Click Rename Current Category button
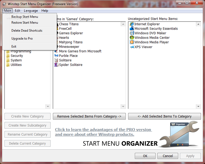This screenshot has height=164, width=205. coord(27,134)
